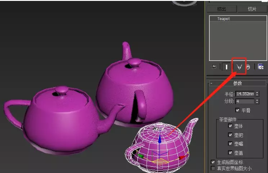Click the blue Z-axis gizmo arrow
Screen dimensions: 268x173
click(x=159, y=139)
